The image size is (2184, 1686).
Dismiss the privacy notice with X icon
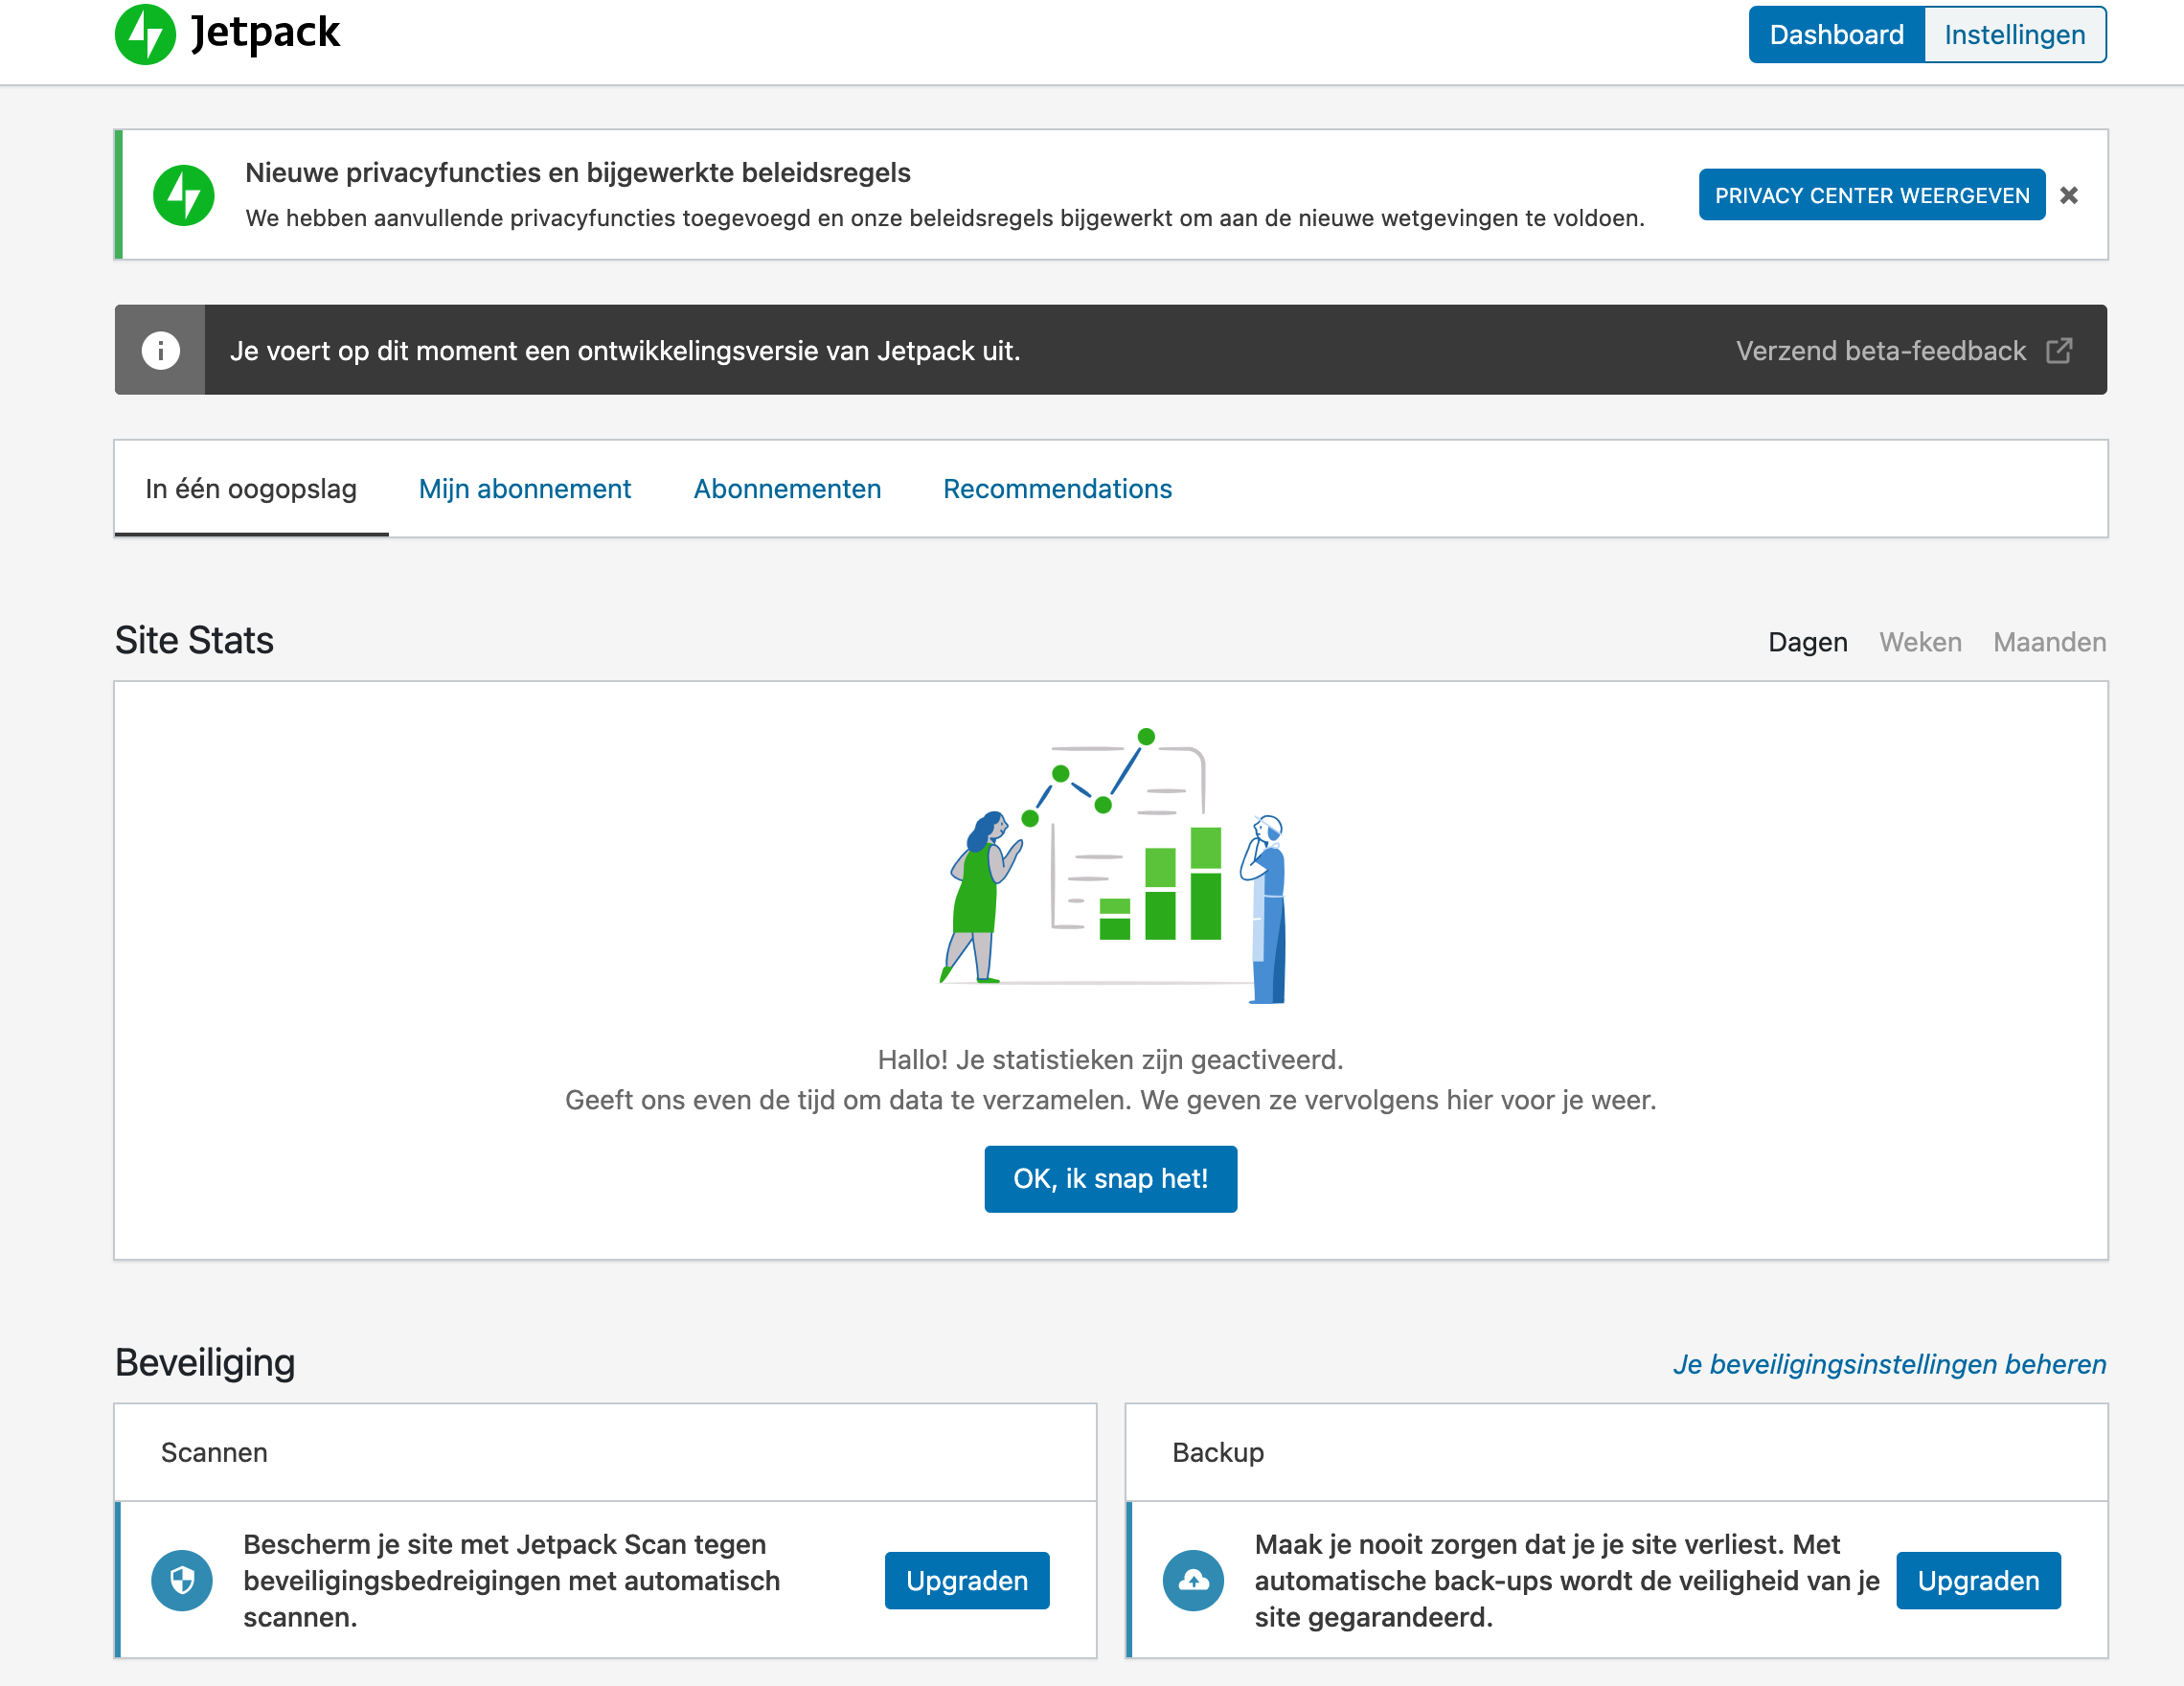coord(2069,195)
